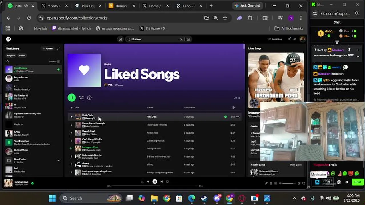This screenshot has height=205, width=365.
Task: Open korpsebunny artist in sidebar
Action: pos(33,79)
